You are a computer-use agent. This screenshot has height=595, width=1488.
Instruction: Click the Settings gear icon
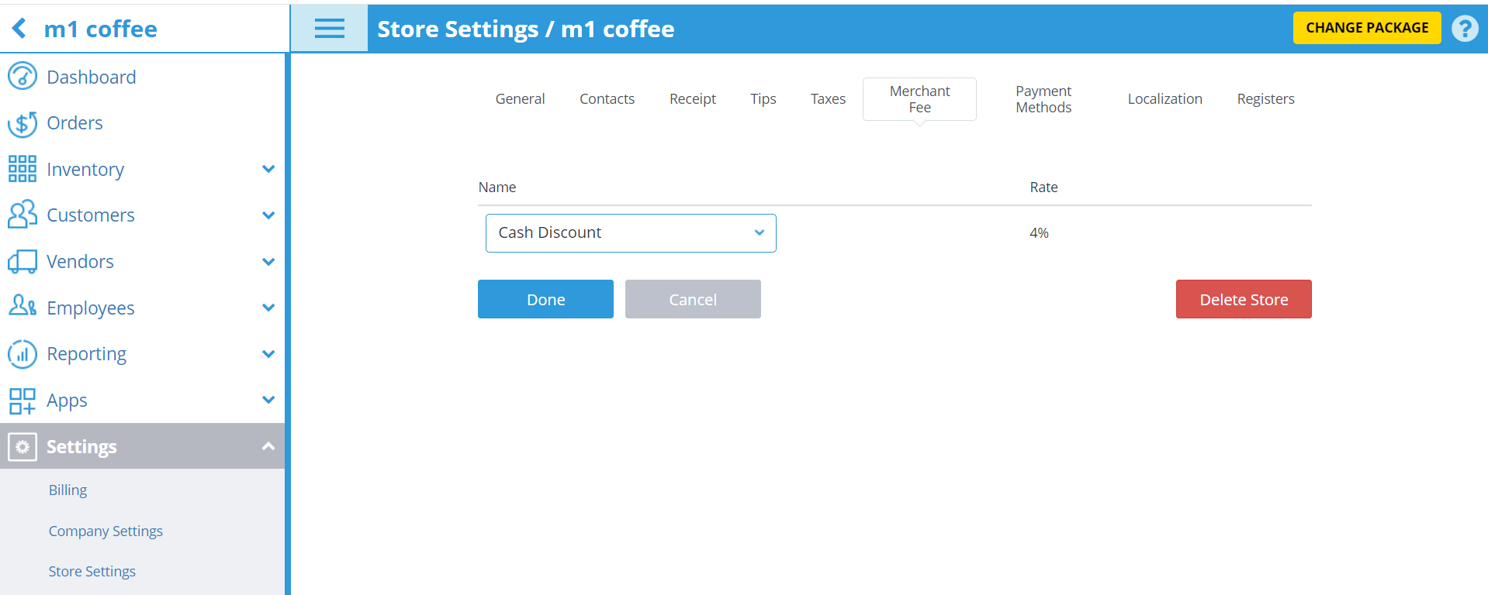click(22, 447)
